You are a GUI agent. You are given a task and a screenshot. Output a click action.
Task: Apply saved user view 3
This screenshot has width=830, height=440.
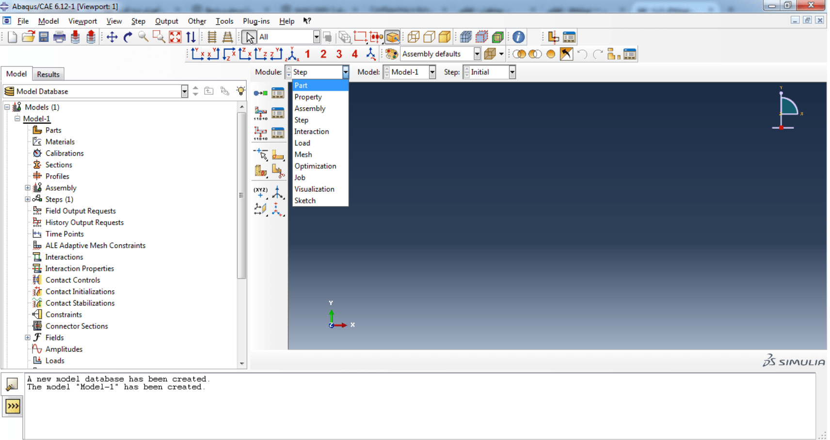[x=339, y=54]
